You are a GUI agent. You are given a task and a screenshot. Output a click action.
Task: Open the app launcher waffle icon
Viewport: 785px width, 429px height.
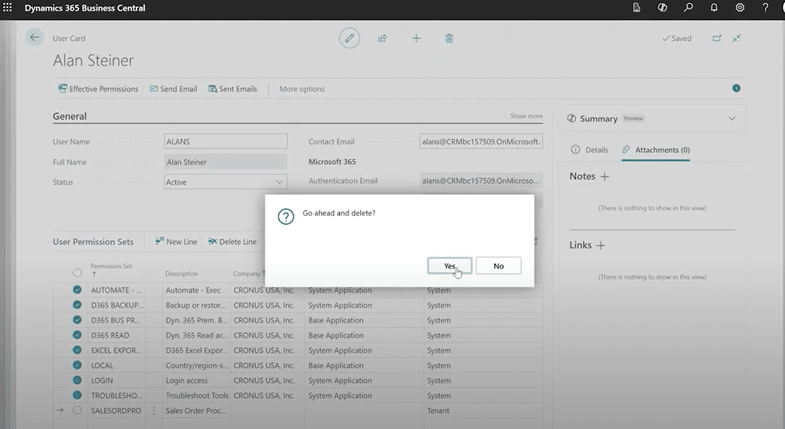point(8,8)
